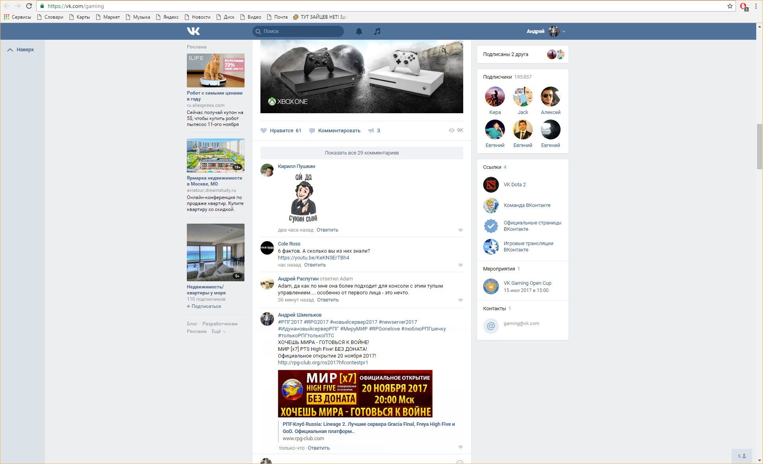
Task: Expand the Андрей profile dropdown arrow
Action: [x=564, y=31]
